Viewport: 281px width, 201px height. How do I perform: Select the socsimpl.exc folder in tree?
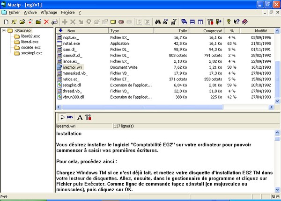pos(32,53)
